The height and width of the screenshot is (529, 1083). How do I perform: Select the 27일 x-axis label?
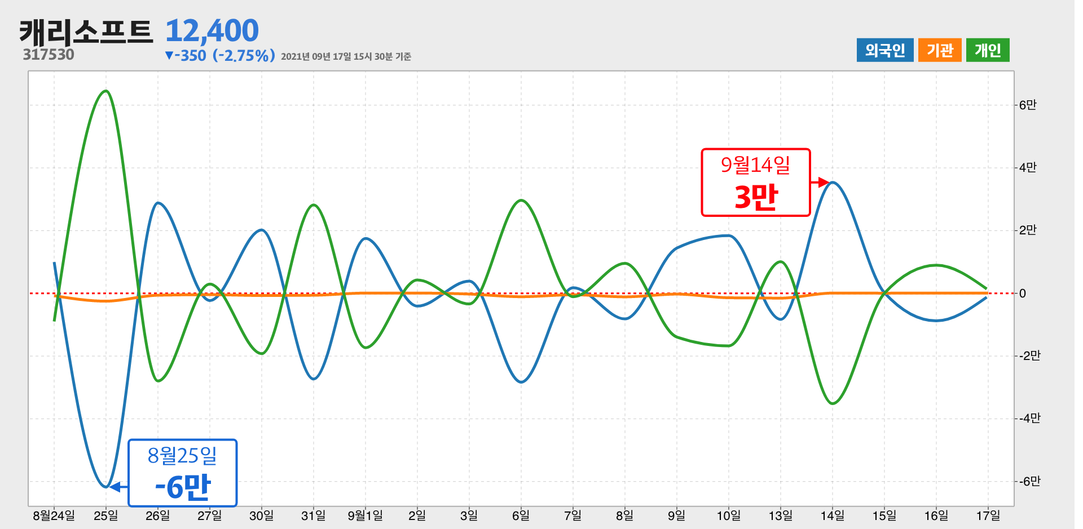(210, 515)
